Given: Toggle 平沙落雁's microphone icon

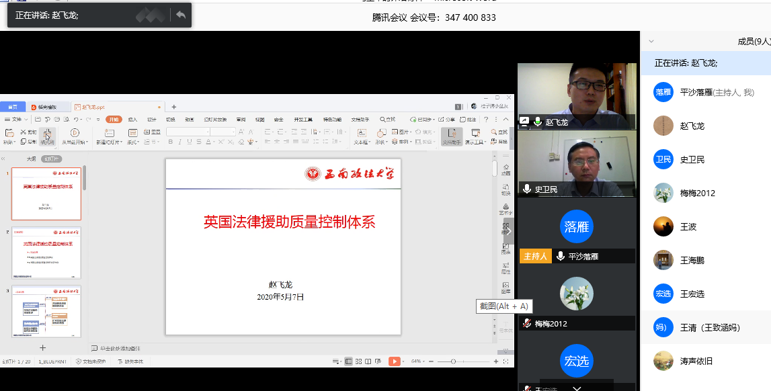Looking at the screenshot, I should click(x=561, y=256).
